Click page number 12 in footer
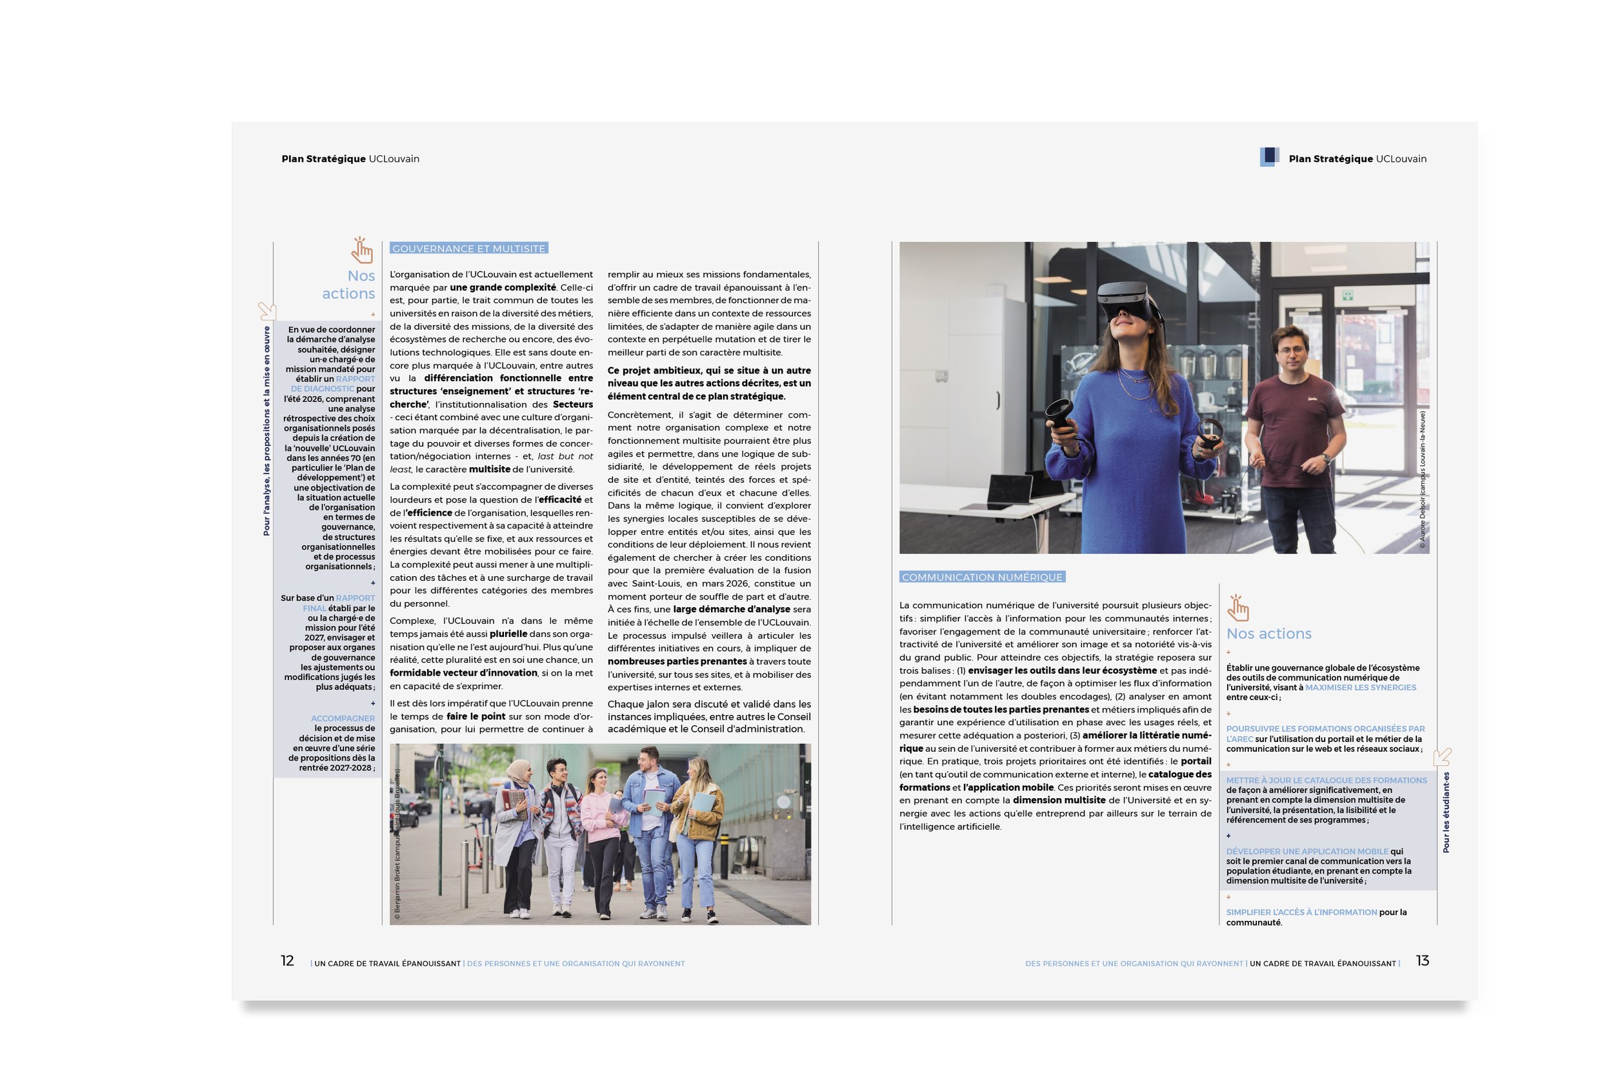 click(x=287, y=961)
